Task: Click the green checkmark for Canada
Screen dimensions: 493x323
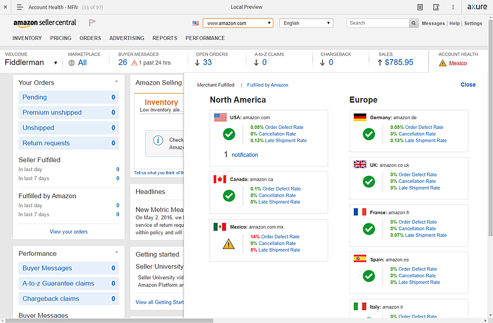Action: (x=229, y=196)
